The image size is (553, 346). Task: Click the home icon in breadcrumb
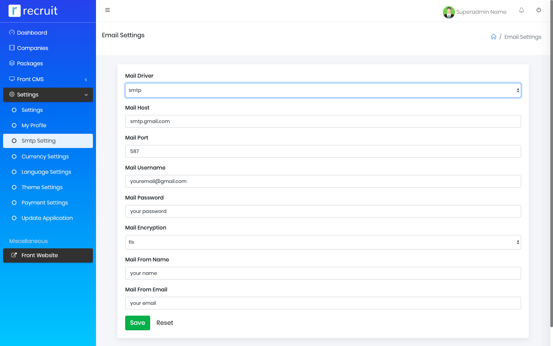pos(493,37)
